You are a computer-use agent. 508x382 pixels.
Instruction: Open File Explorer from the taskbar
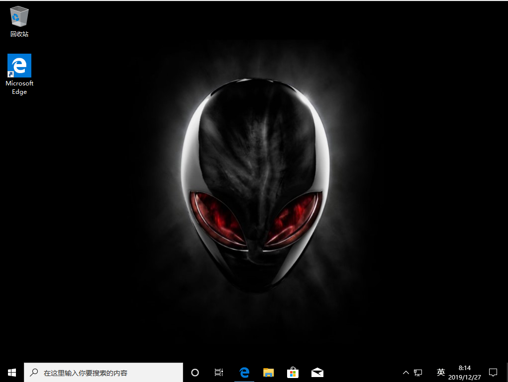[268, 373]
